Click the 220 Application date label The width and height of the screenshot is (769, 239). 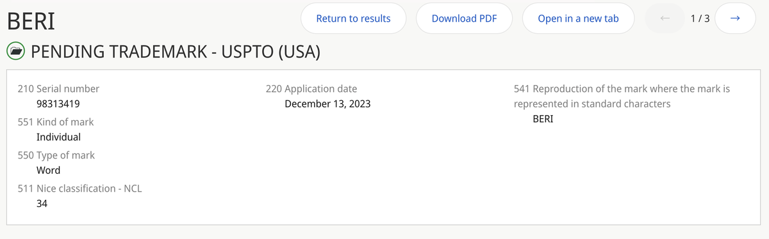pyautogui.click(x=311, y=89)
